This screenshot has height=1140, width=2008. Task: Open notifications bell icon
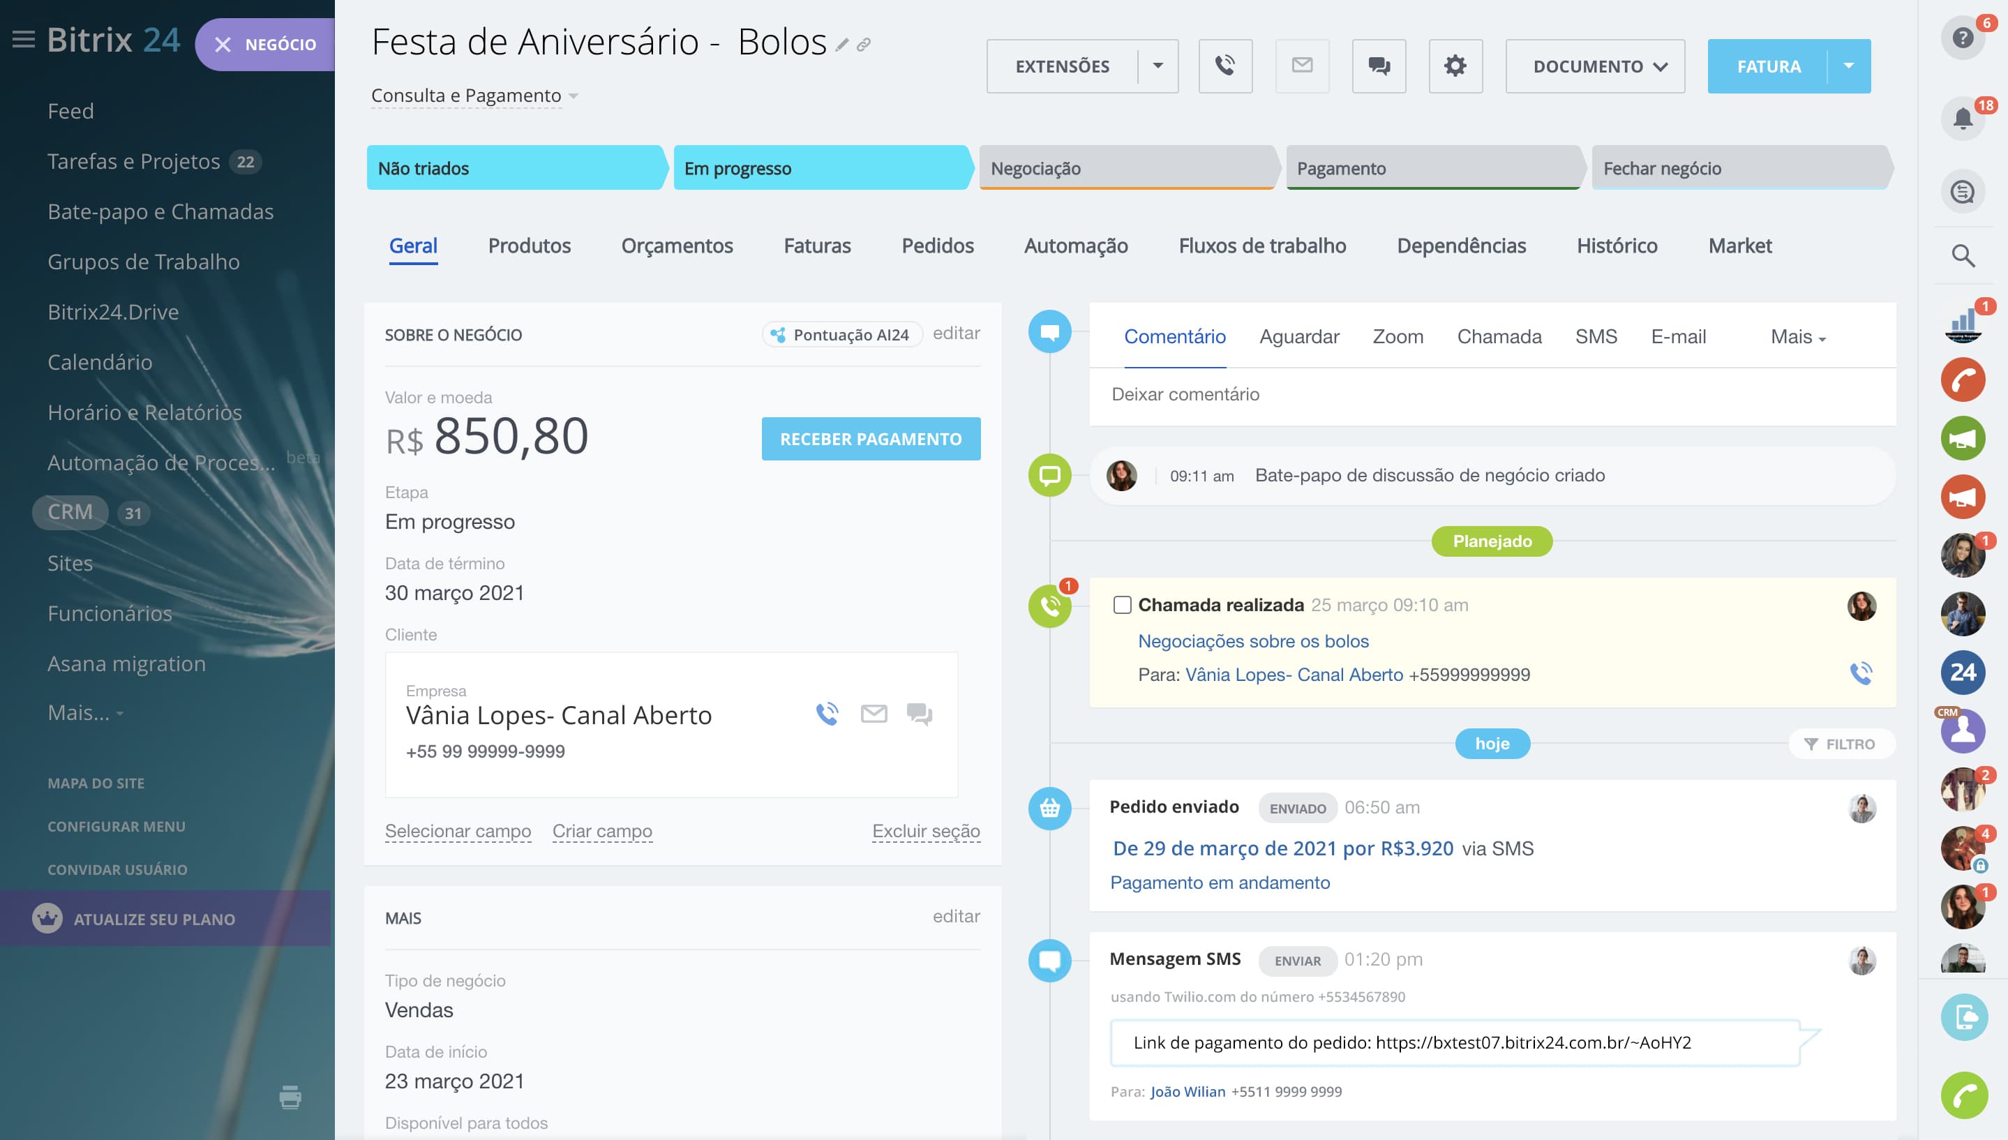pyautogui.click(x=1963, y=119)
